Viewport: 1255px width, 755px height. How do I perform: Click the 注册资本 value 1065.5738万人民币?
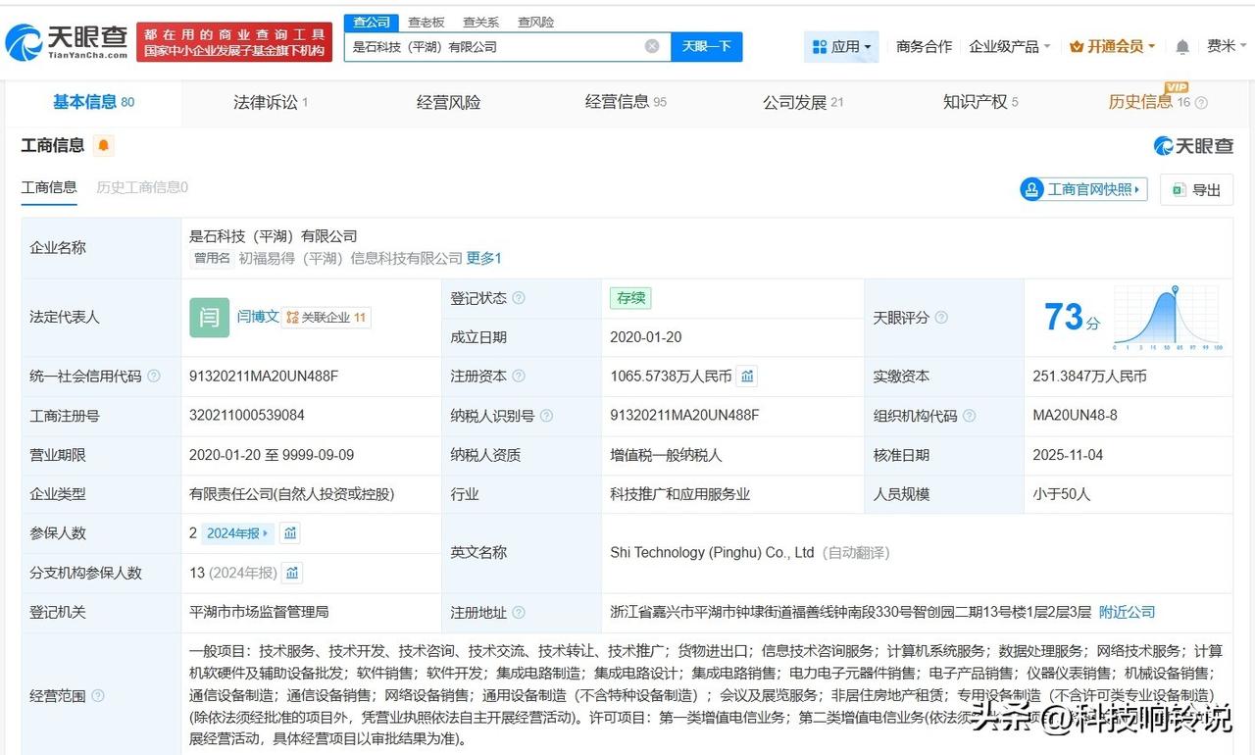(671, 377)
